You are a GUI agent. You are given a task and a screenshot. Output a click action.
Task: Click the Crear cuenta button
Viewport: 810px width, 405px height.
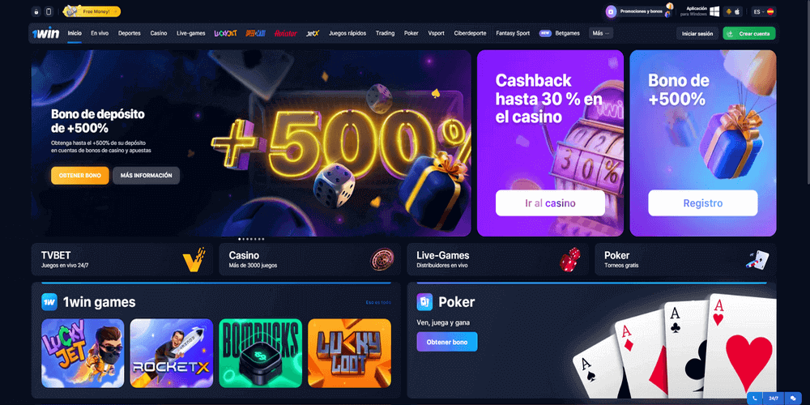[749, 33]
